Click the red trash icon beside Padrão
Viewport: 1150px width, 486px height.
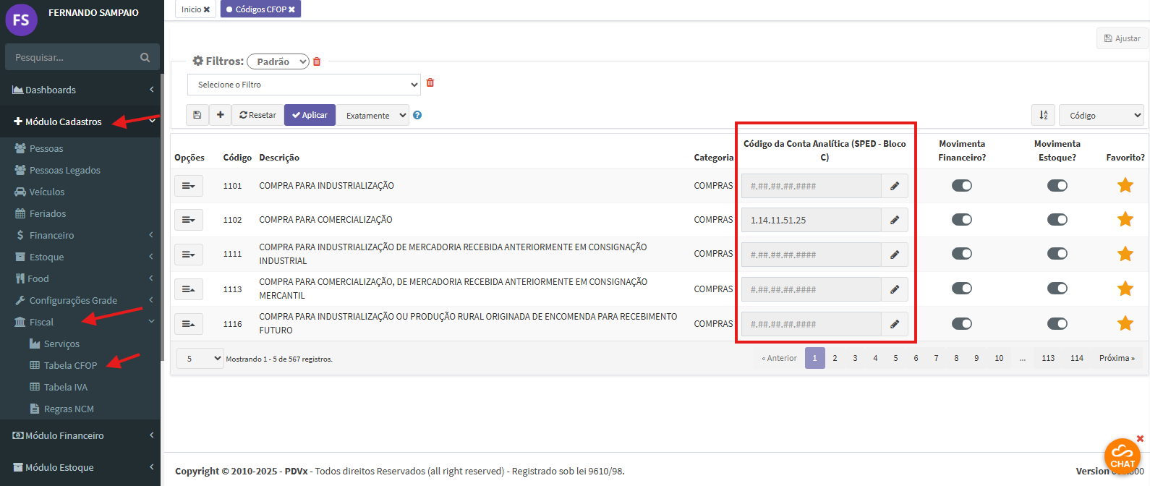click(x=317, y=62)
